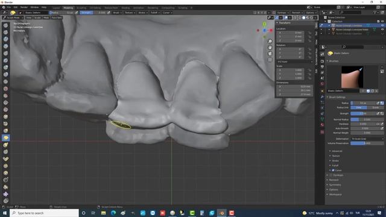
Task: Open the Face Sets menu
Action: (57, 17)
